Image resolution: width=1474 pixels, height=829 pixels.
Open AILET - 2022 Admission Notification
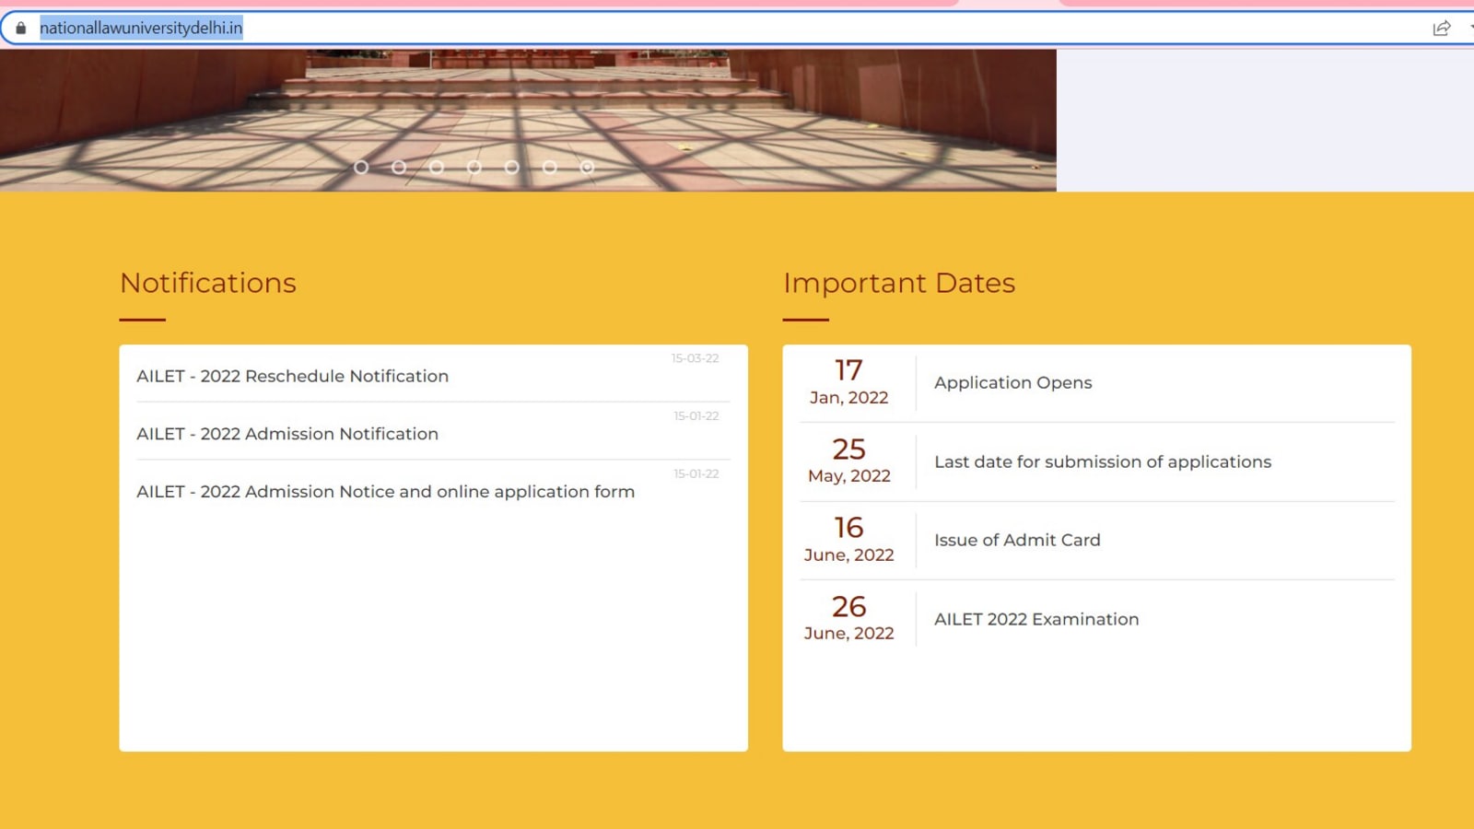click(287, 434)
